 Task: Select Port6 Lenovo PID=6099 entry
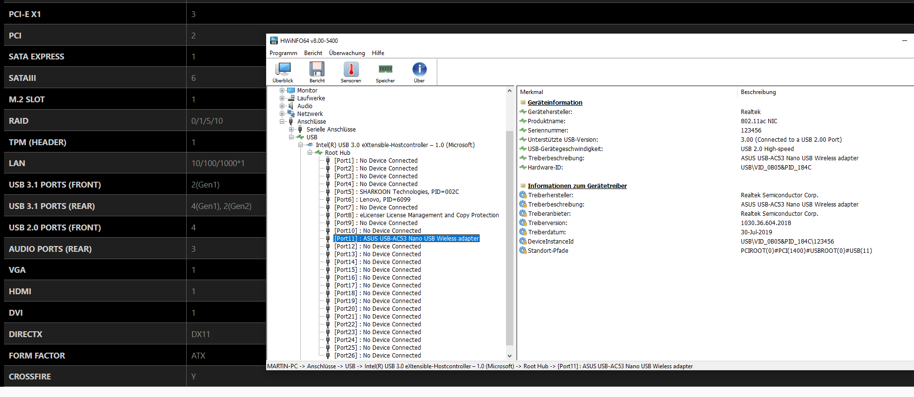pos(372,200)
